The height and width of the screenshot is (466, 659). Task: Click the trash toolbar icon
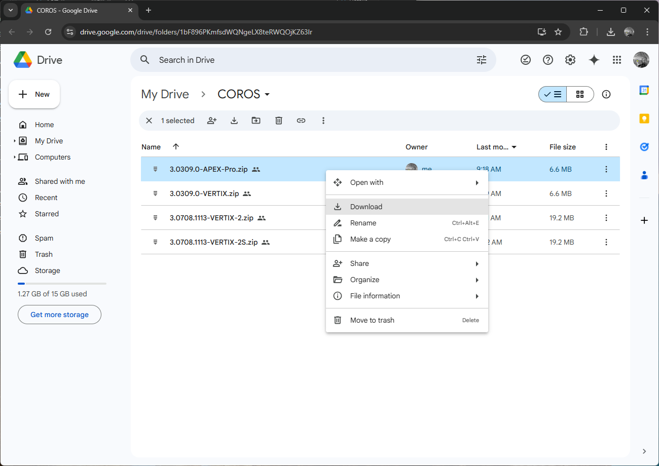coord(279,121)
